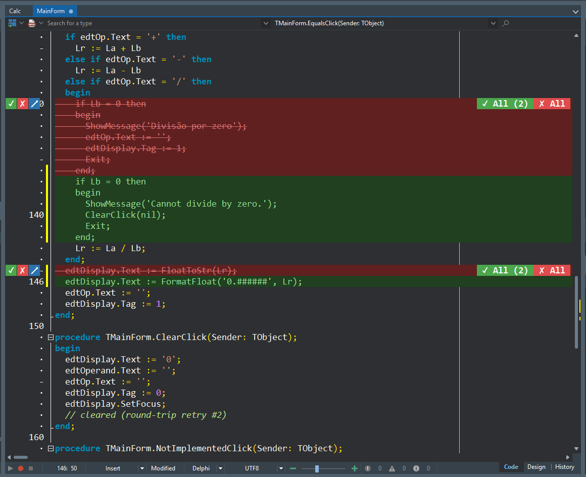Switch to the Code view tab
586x477 pixels.
coord(511,467)
